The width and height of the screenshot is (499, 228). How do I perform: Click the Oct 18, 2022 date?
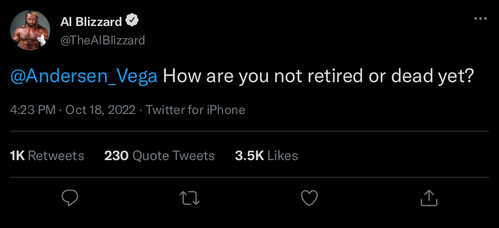pos(100,110)
